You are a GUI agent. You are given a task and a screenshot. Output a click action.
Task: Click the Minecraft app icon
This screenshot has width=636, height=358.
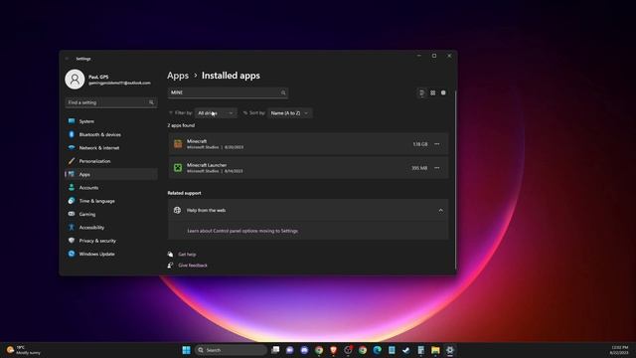click(178, 144)
